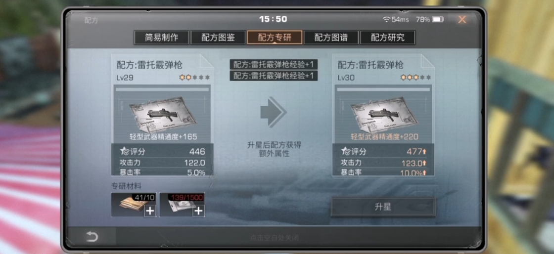Tap the back arrow icon
Image resolution: width=554 pixels, height=254 pixels.
point(92,237)
